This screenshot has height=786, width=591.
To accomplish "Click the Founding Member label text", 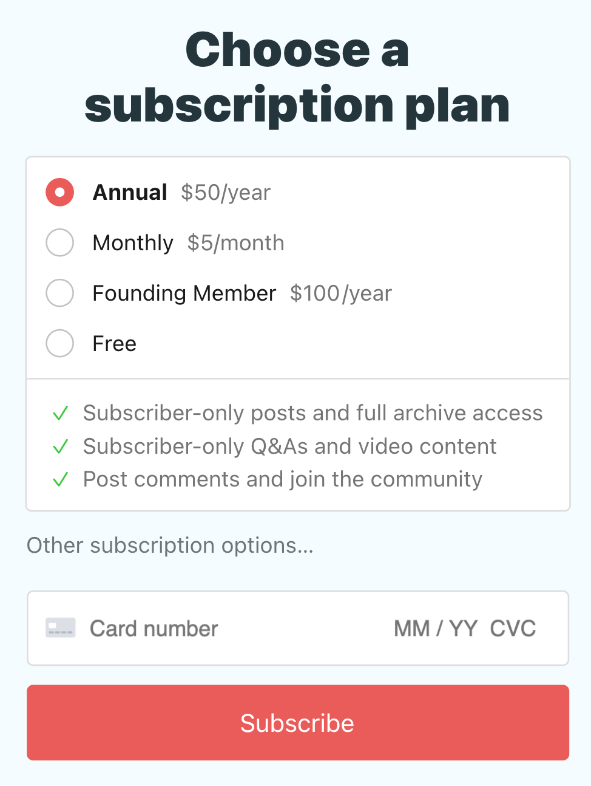I will 184,293.
